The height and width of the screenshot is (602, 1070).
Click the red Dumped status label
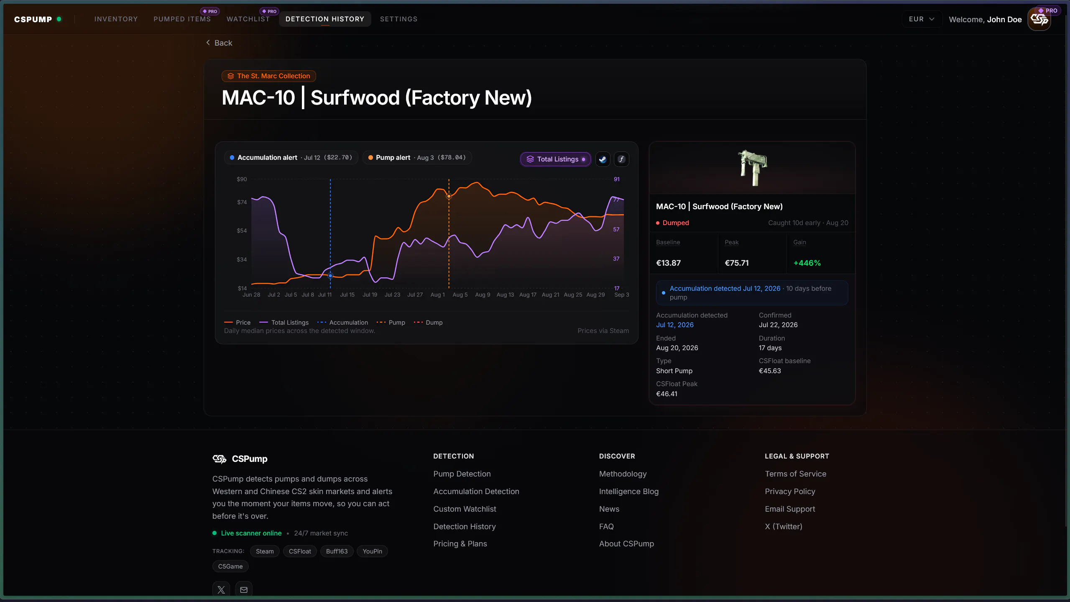click(672, 223)
